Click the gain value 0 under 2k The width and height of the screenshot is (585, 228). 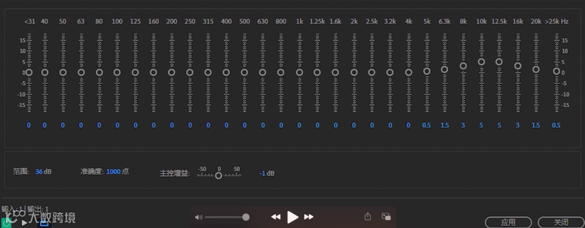coord(354,126)
